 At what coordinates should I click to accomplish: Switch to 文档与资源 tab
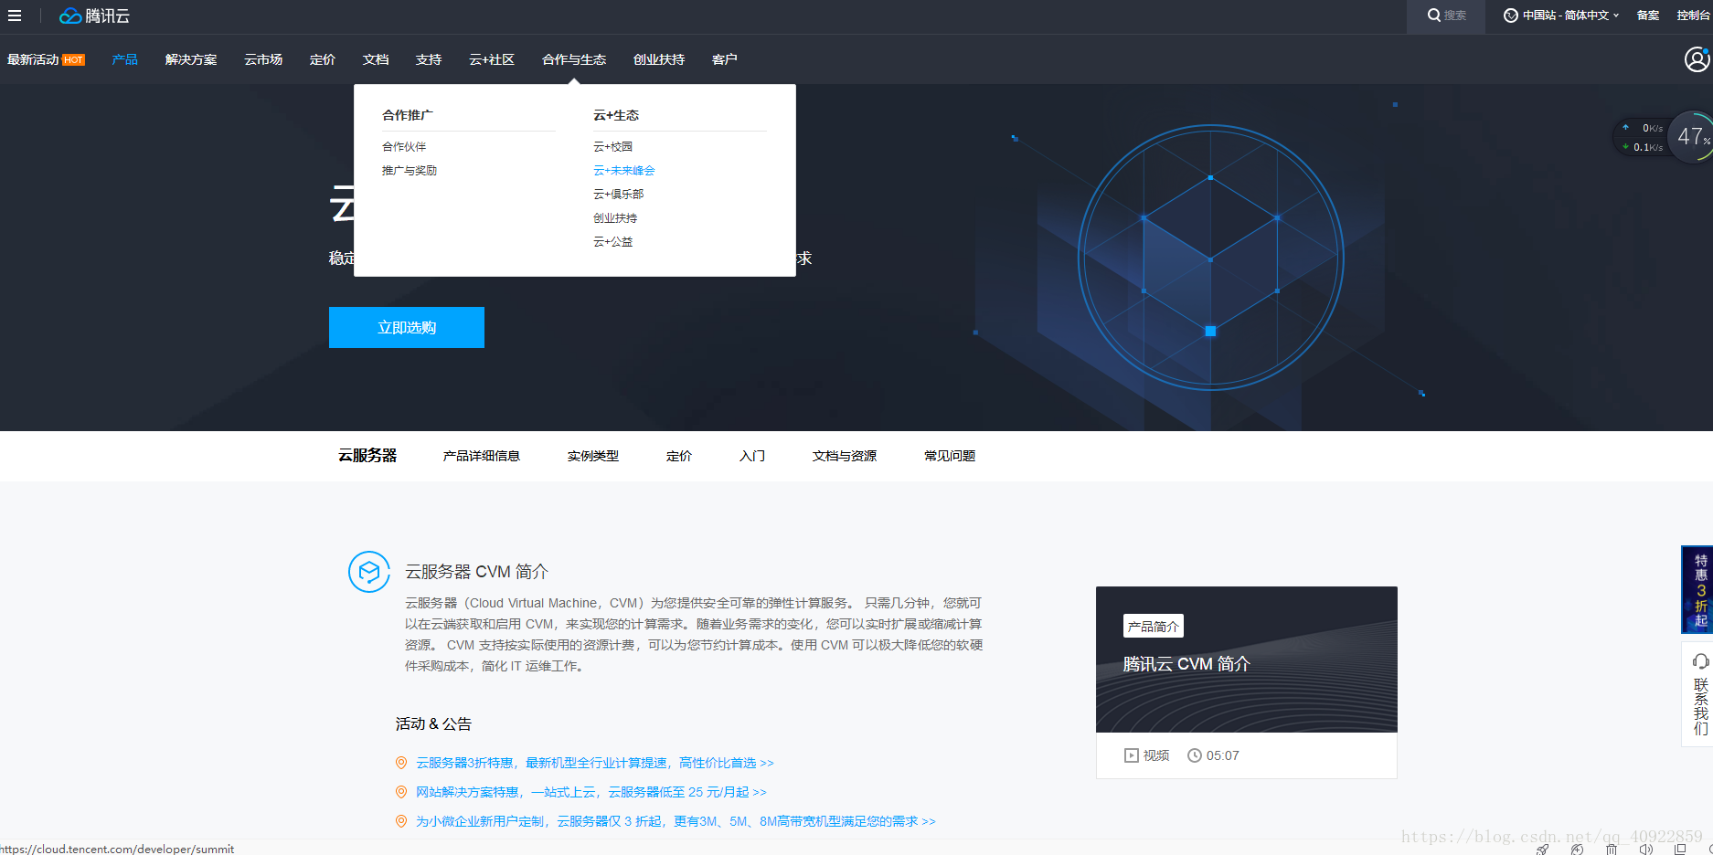(x=845, y=456)
